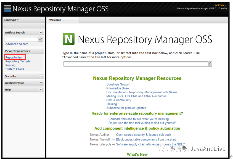Click the main search magnifier button
The image size is (233, 159).
[210, 64]
